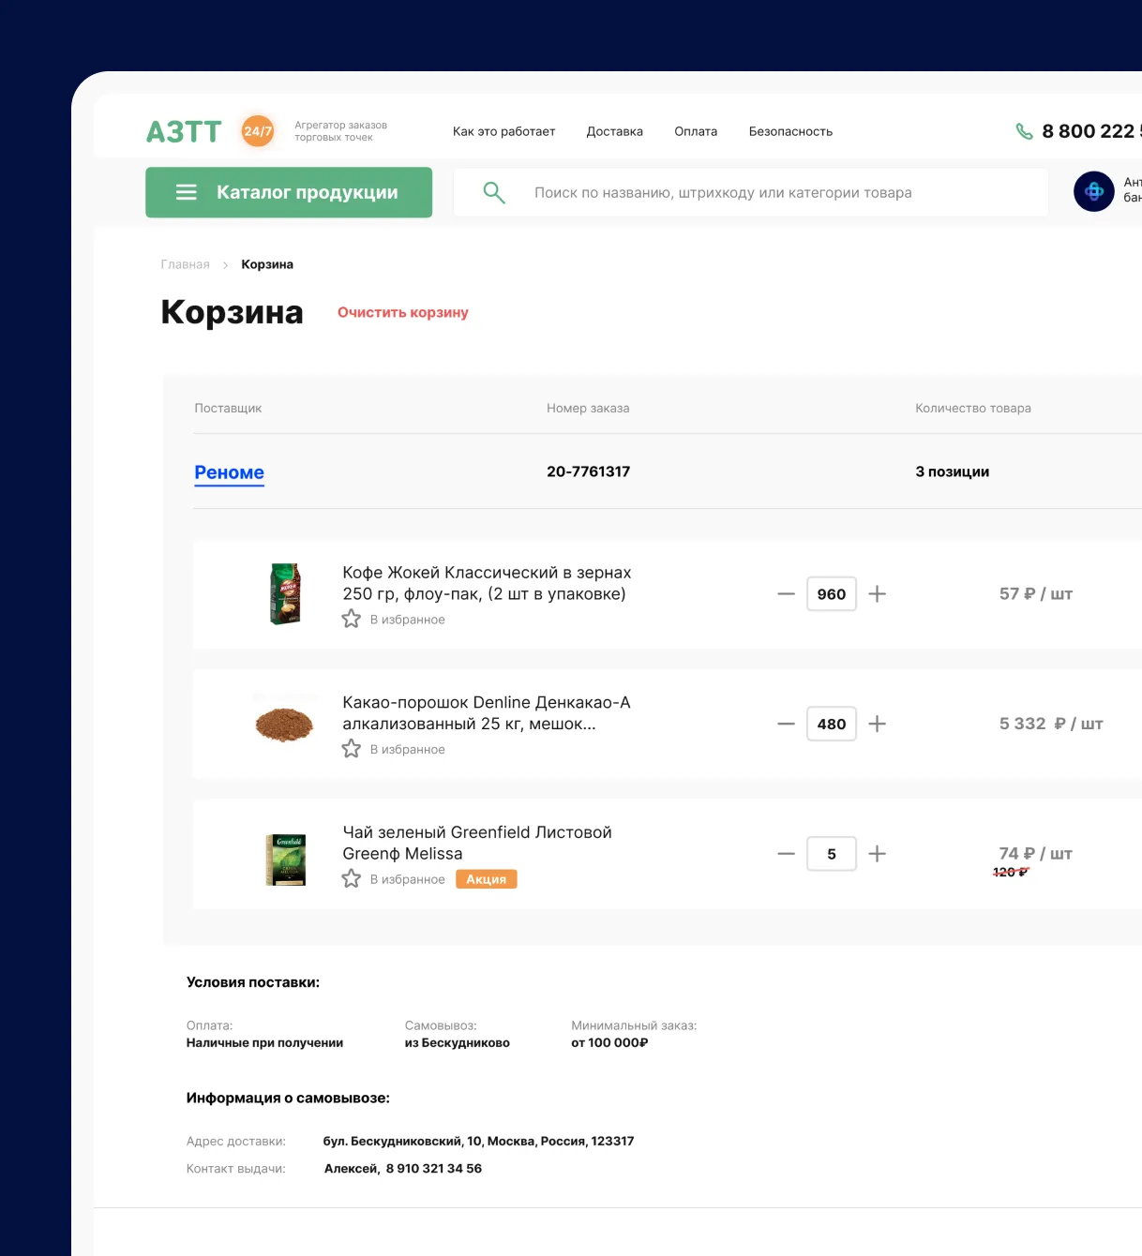Click phone number 8 800 222
Viewport: 1142px width, 1256px height.
1091,131
